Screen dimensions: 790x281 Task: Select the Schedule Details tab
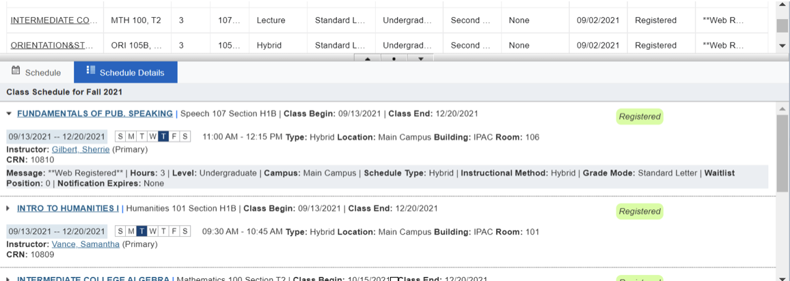(126, 72)
